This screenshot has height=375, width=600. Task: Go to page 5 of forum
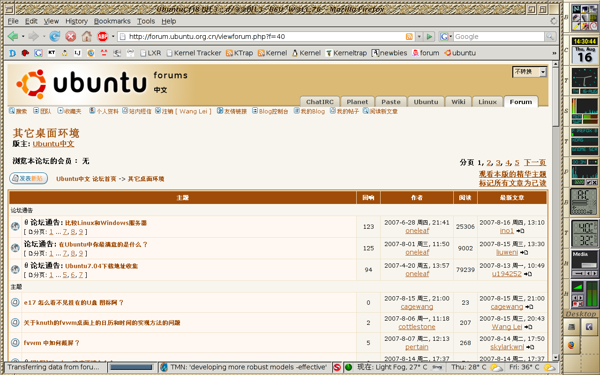pos(517,163)
